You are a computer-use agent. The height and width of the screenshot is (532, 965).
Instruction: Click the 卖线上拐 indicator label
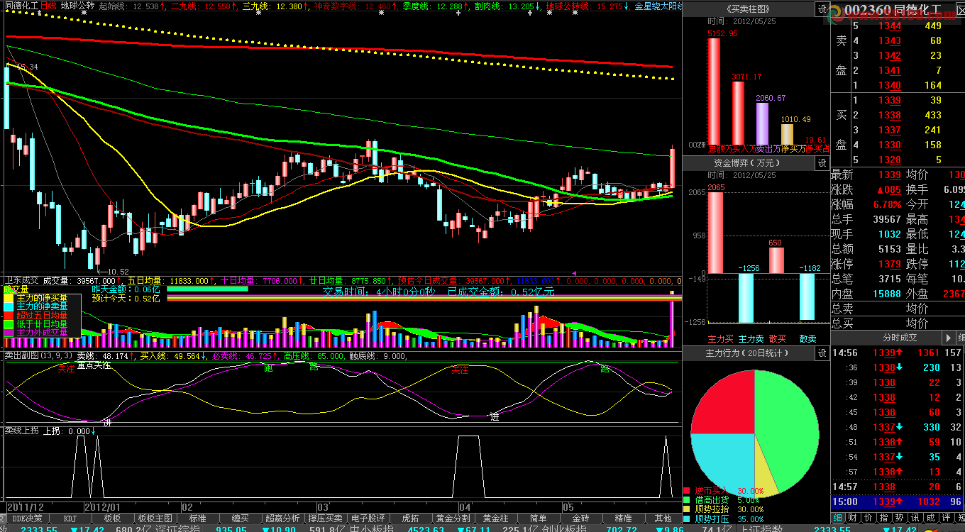pyautogui.click(x=21, y=431)
